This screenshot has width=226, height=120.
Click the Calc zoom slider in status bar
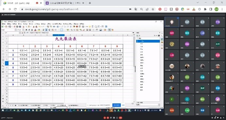click(153, 108)
